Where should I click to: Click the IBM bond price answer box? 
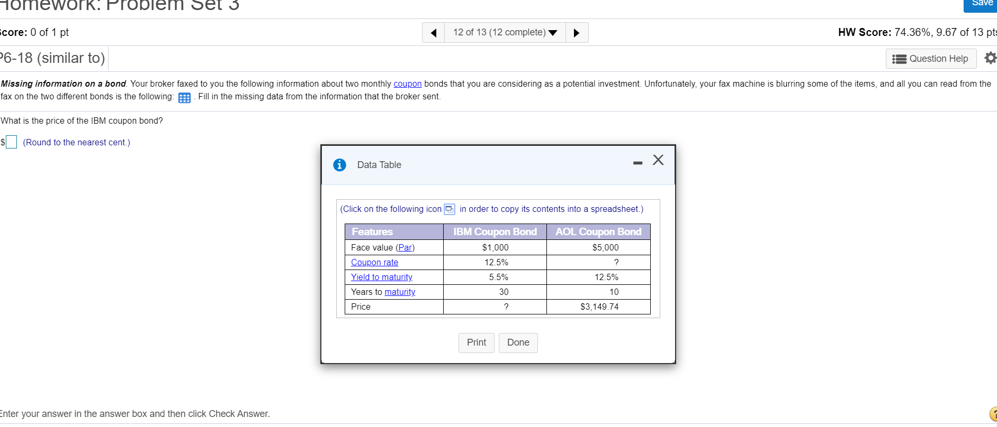(11, 142)
